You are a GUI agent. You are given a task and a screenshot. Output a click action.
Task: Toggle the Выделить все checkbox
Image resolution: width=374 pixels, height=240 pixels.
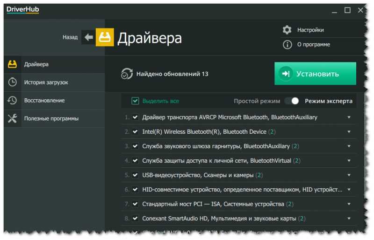pos(135,101)
